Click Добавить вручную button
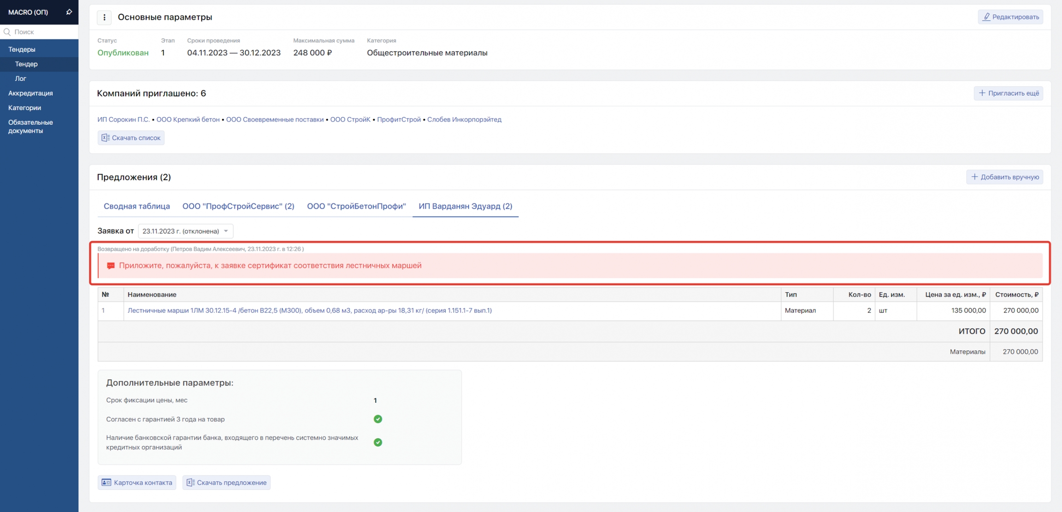Viewport: 1062px width, 512px height. (x=1004, y=177)
